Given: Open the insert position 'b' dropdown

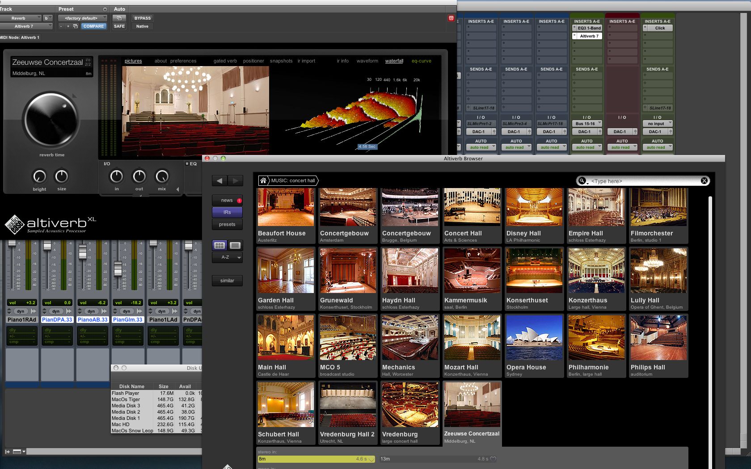Looking at the screenshot, I should click(x=47, y=18).
